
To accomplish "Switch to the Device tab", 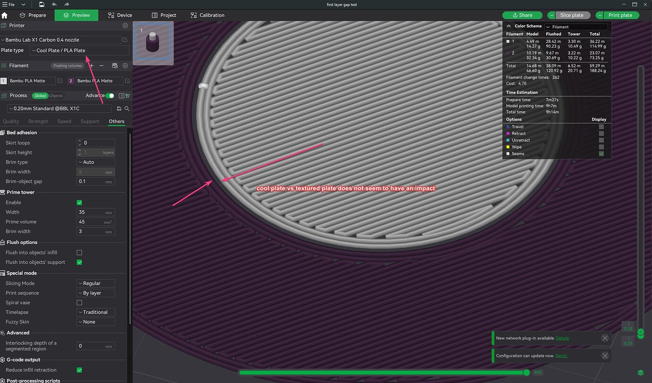I will (120, 15).
